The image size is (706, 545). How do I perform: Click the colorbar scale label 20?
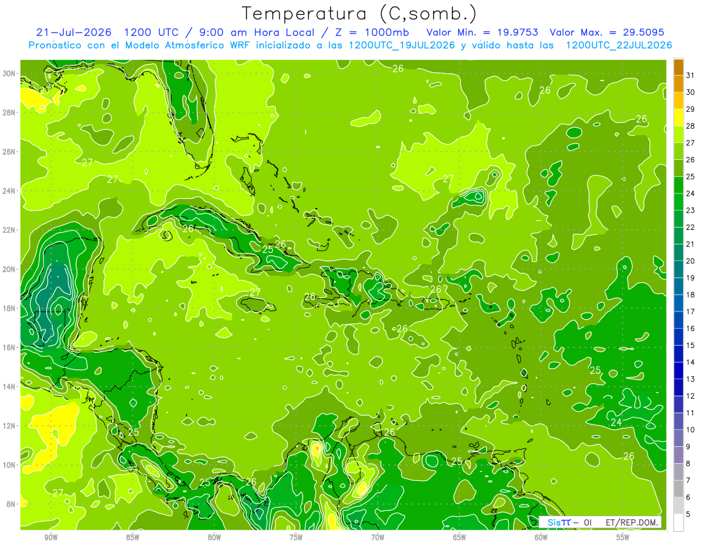click(x=691, y=261)
